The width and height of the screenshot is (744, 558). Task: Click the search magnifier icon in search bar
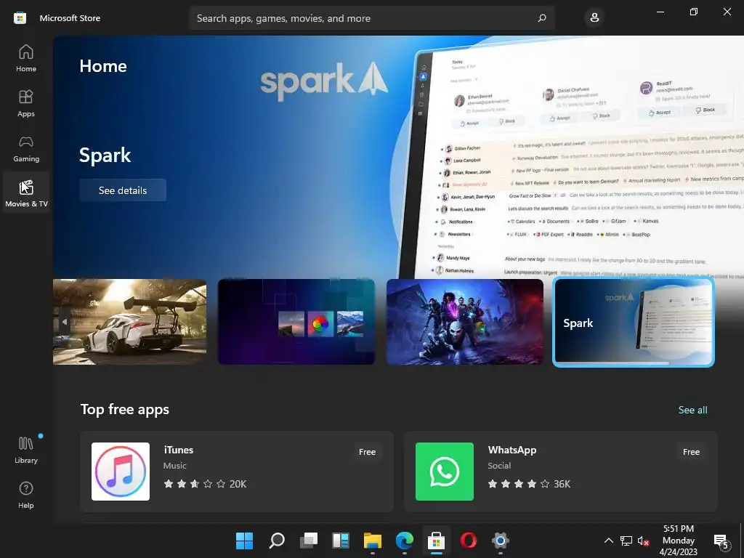coord(542,18)
